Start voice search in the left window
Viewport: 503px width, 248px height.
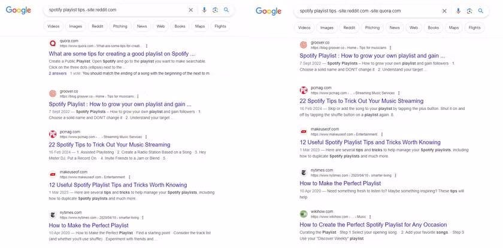pyautogui.click(x=204, y=10)
